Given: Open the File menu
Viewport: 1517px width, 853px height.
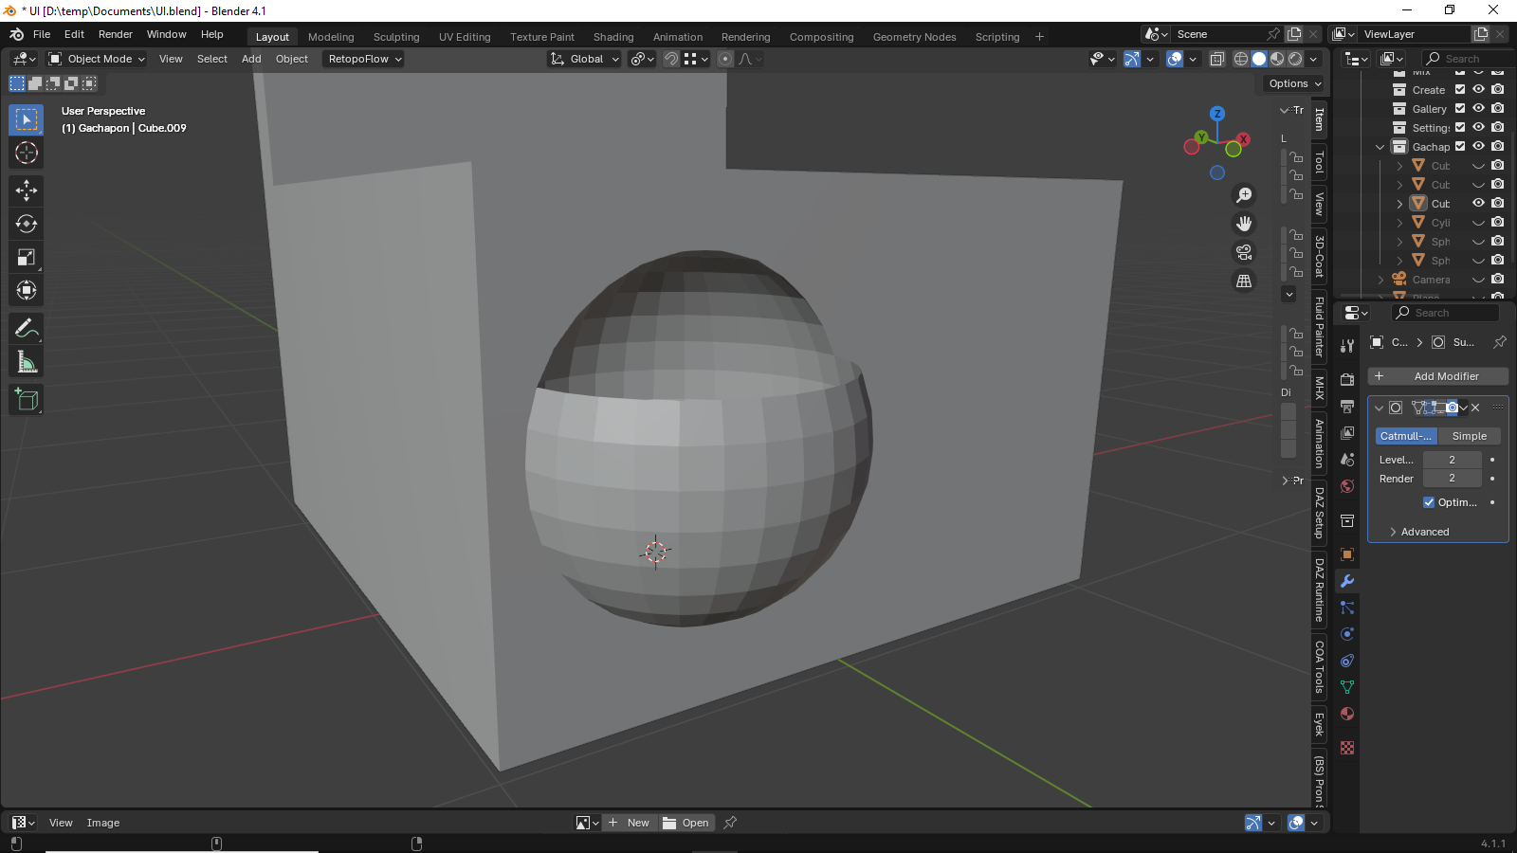Looking at the screenshot, I should pyautogui.click(x=42, y=34).
